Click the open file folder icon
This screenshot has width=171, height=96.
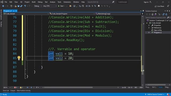click(x=15, y=6)
